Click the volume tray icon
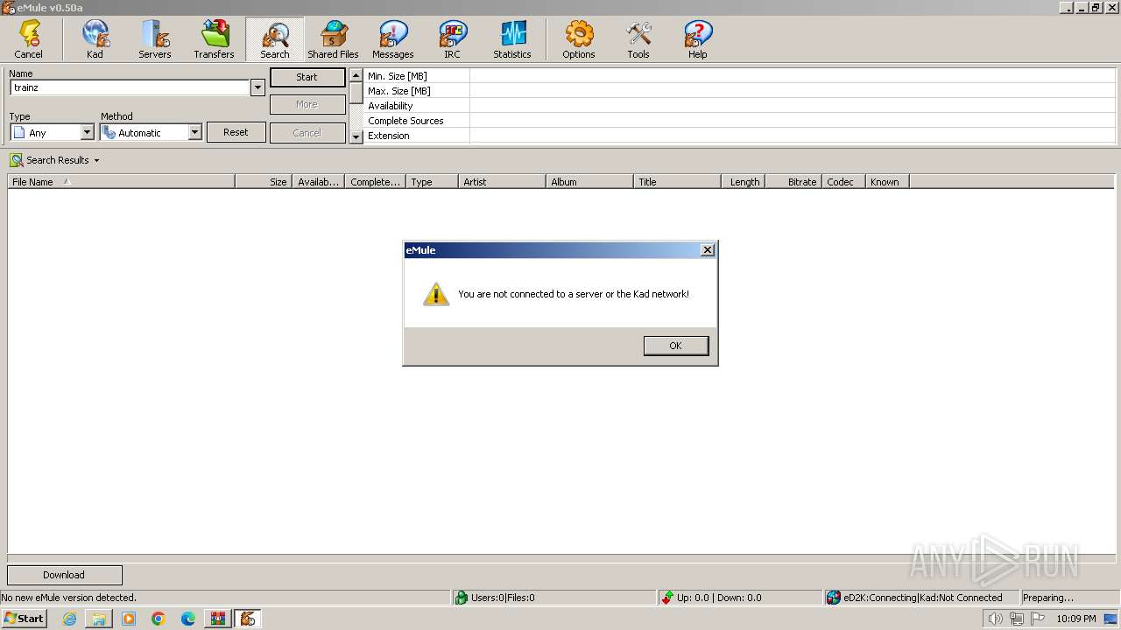This screenshot has width=1121, height=630. click(995, 619)
